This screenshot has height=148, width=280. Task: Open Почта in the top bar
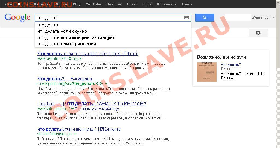point(132,4)
